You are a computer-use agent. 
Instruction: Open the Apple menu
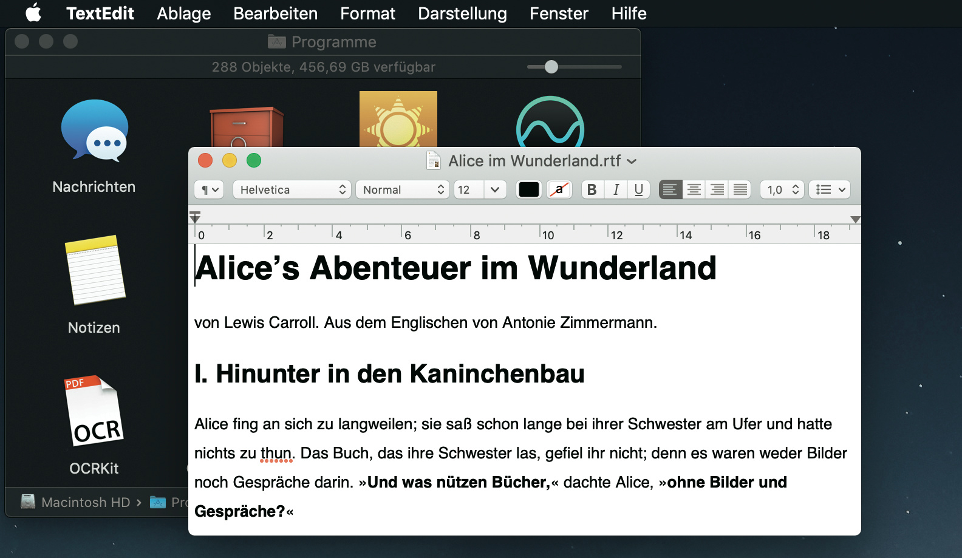33,13
